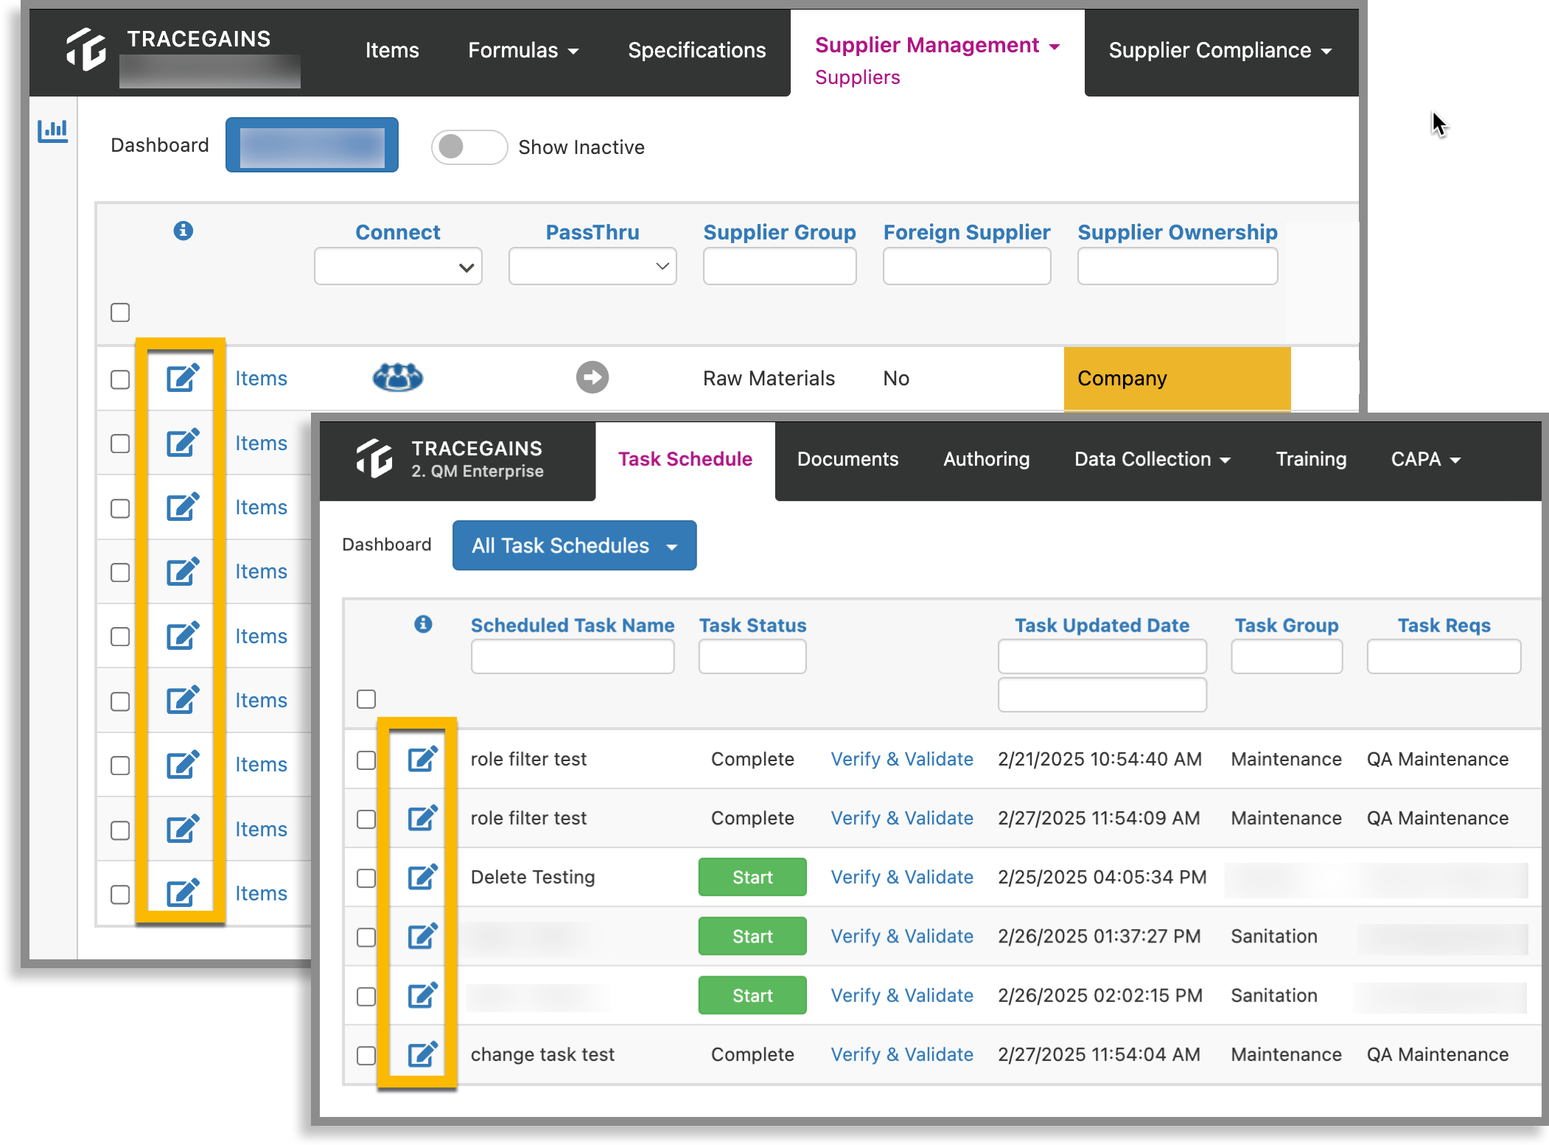Click in the Foreign Supplier filter field
Viewport: 1549px width, 1145px height.
[967, 266]
